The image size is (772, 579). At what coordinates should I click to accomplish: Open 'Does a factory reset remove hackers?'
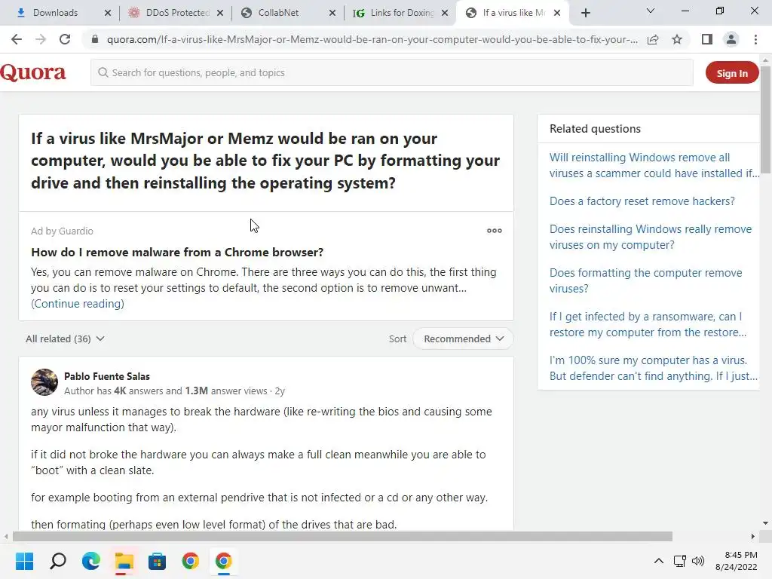click(x=642, y=201)
